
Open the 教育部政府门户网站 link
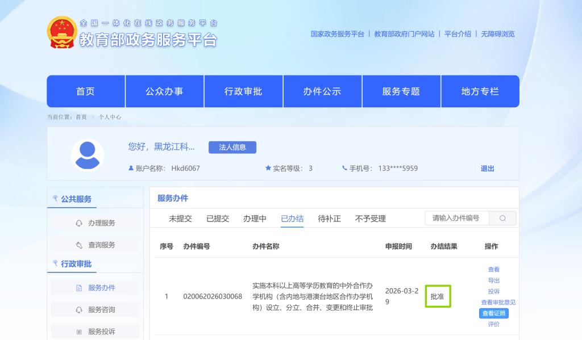point(404,33)
